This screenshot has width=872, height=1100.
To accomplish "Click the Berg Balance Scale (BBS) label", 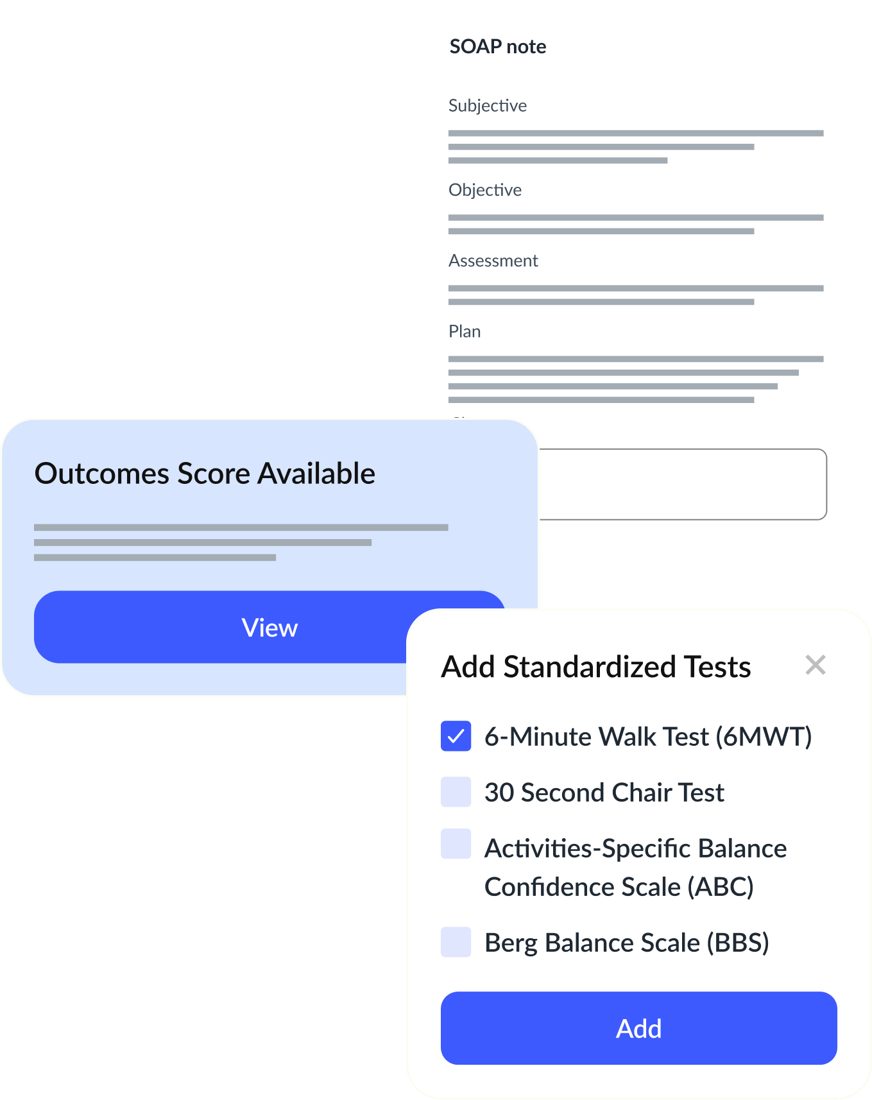I will [626, 943].
